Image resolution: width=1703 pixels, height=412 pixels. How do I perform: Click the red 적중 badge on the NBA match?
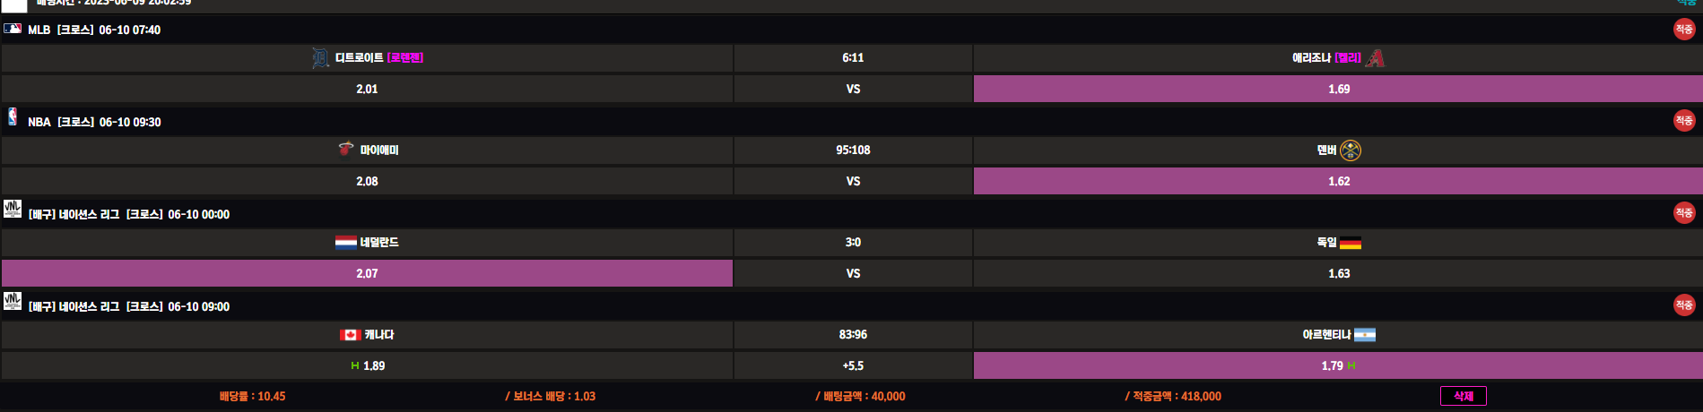click(1684, 121)
